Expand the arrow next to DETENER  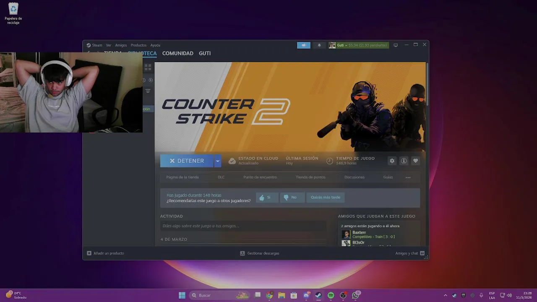pyautogui.click(x=217, y=161)
